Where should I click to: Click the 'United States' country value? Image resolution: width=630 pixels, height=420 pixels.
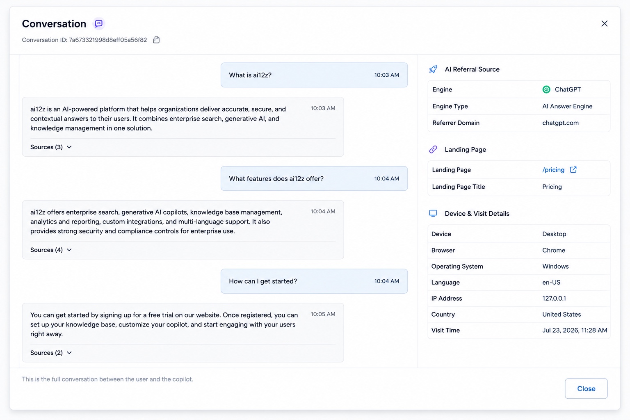[x=562, y=315]
